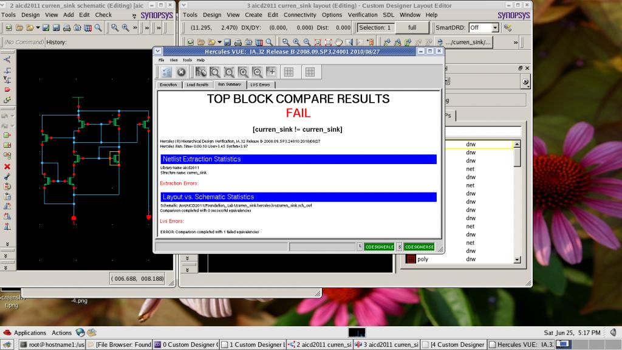Click the plus crosshair icon in Hercules toolbar
Viewport: 622px width, 350px height.
272,72
